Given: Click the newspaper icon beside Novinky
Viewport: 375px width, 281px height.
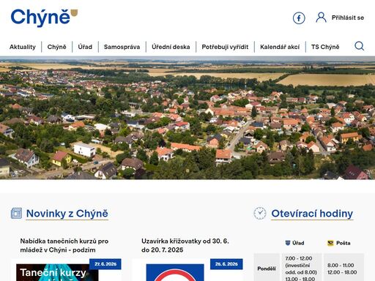Looking at the screenshot, I should pyautogui.click(x=16, y=214).
